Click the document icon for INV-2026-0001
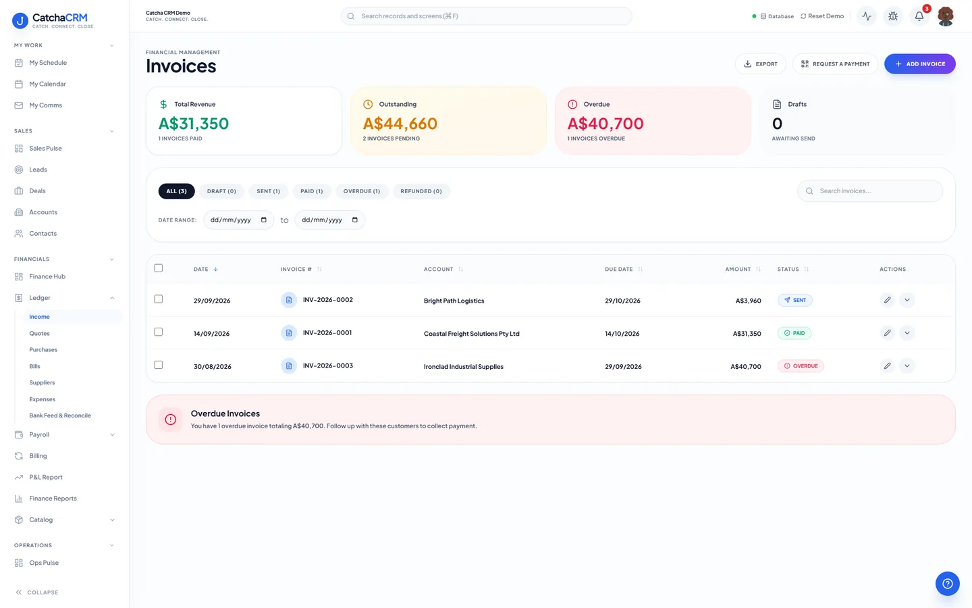The height and width of the screenshot is (608, 972). coord(289,333)
